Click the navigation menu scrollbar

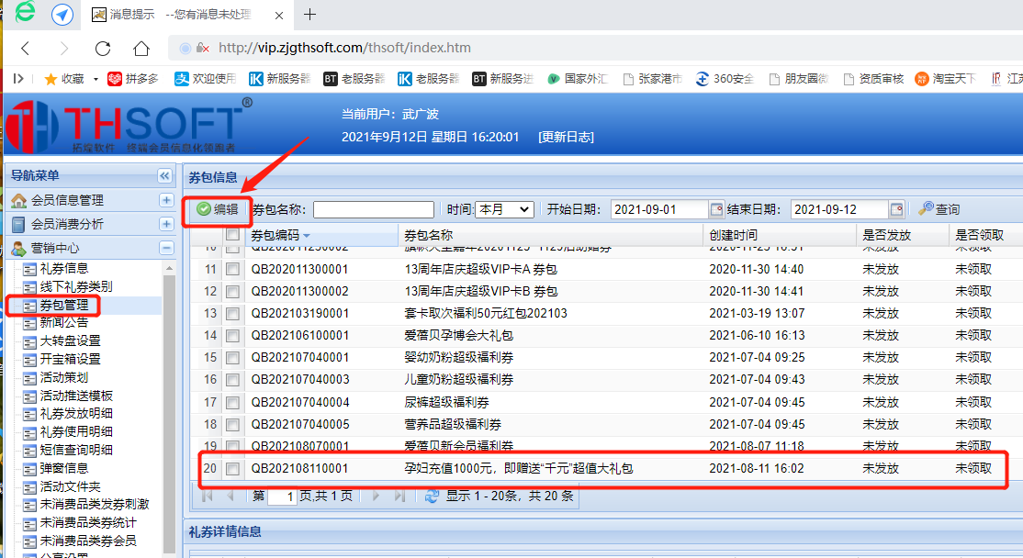click(170, 415)
